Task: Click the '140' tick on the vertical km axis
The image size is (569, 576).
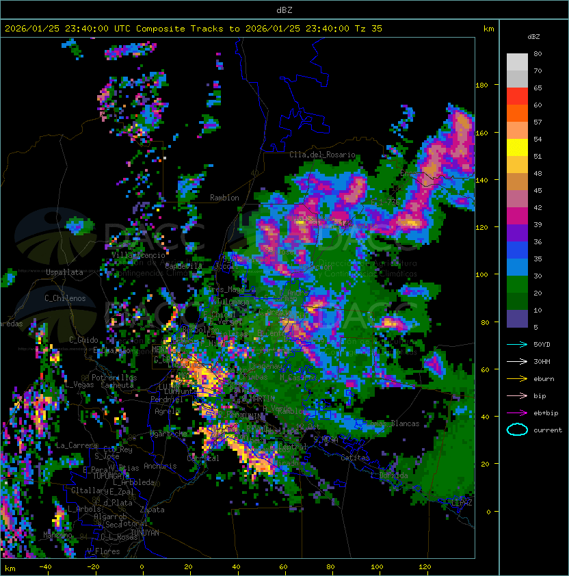Action: tap(481, 180)
